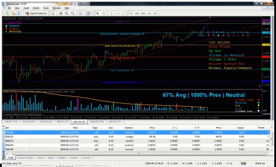
Task: Sort orders by the Size column header
Action: click(110, 128)
